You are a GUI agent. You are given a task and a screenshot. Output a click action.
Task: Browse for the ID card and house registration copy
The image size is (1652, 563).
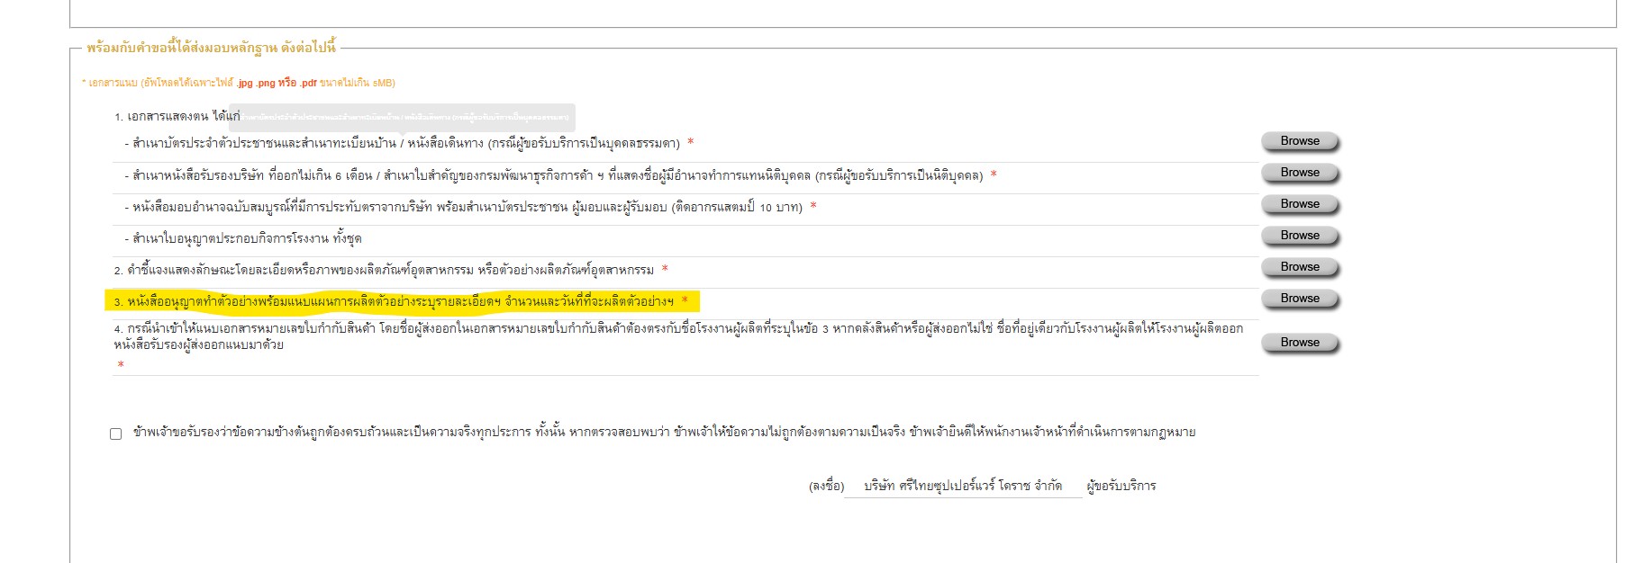1299,141
